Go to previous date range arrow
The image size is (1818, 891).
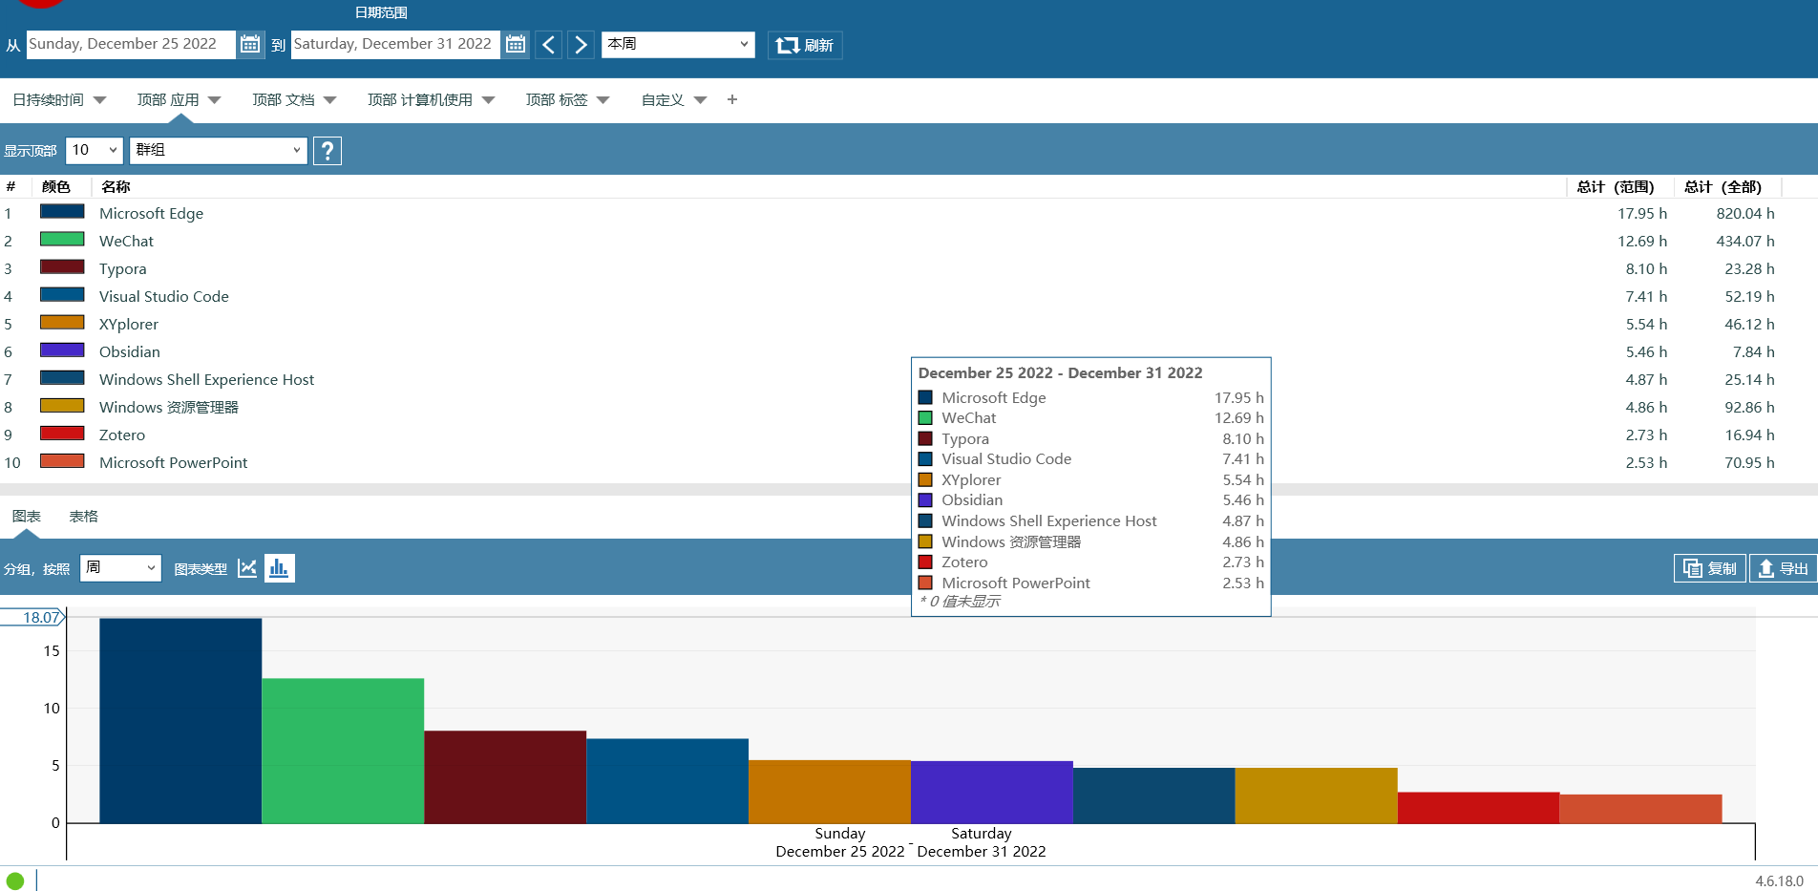[548, 45]
